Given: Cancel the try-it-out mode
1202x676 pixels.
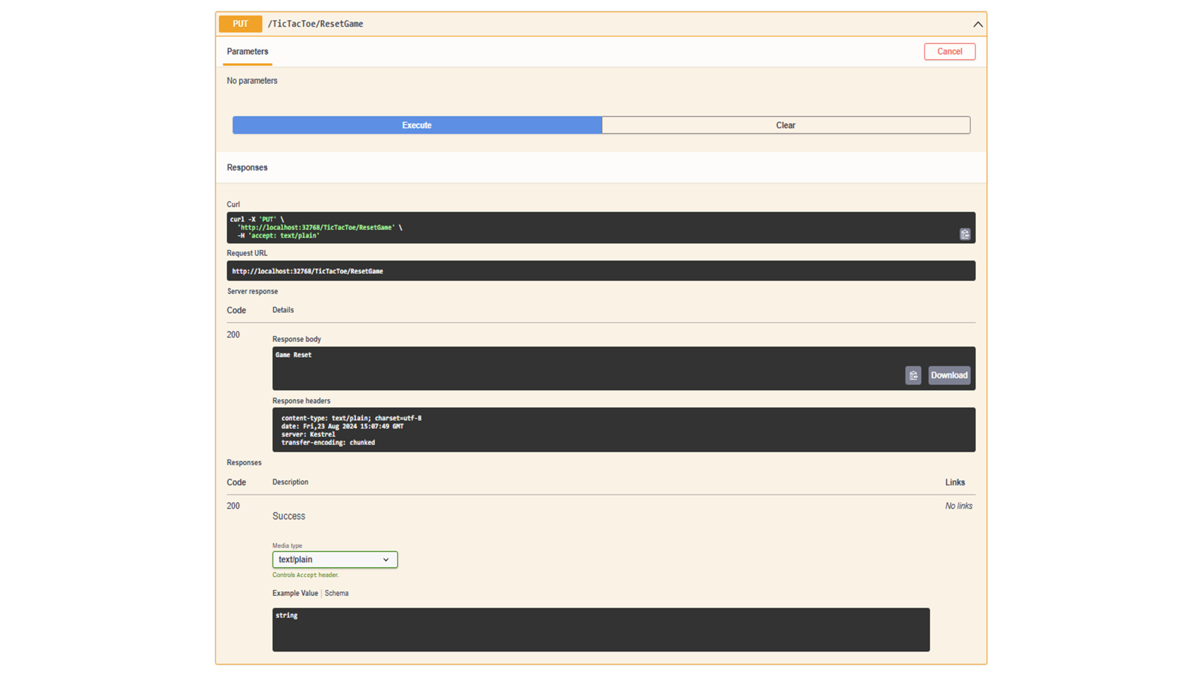Looking at the screenshot, I should (949, 52).
